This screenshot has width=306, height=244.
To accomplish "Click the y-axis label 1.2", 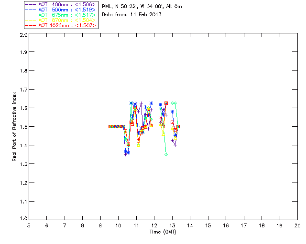I will pos(23,183).
